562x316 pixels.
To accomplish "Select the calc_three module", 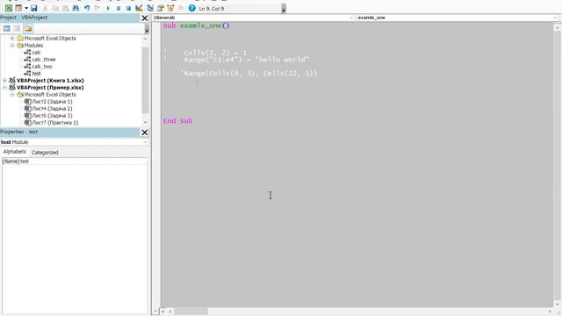I will pos(44,60).
